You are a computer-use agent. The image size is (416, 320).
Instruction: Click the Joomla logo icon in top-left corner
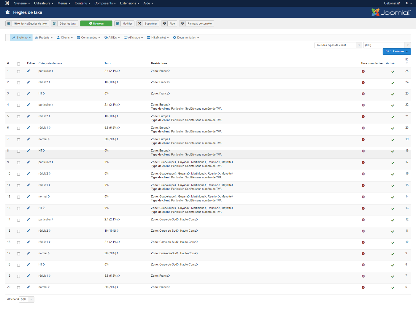(x=7, y=3)
